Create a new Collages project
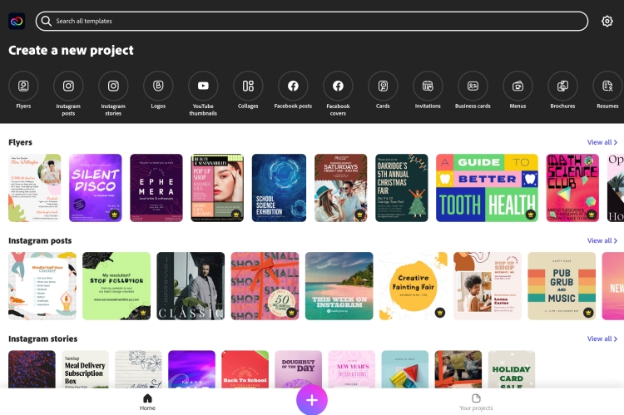 (248, 86)
